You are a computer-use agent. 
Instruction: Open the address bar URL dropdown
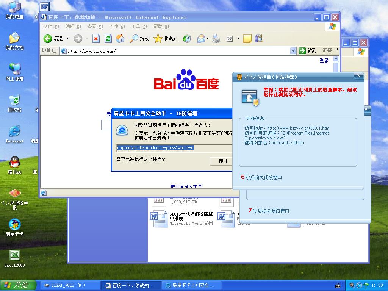[293, 51]
